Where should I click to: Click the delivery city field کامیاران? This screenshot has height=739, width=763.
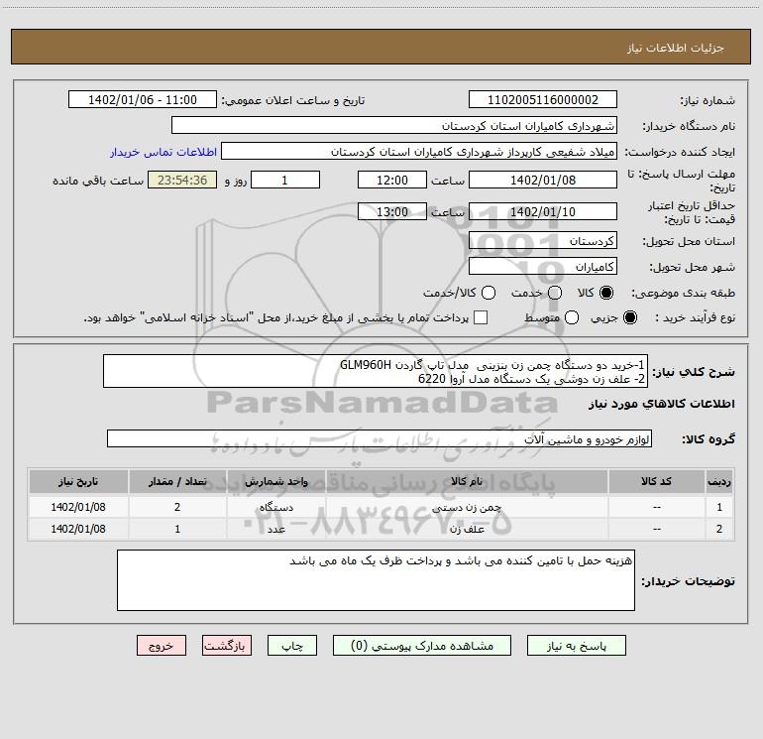(x=543, y=266)
